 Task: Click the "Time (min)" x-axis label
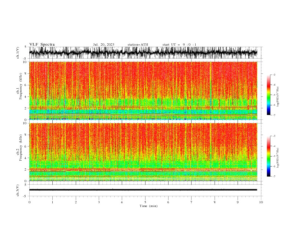point(148,206)
